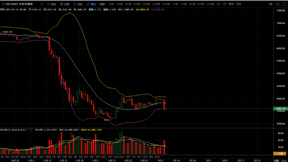This screenshot has height=162, width=288.
Task: Select the 12小时 interval
Action: 210,4
